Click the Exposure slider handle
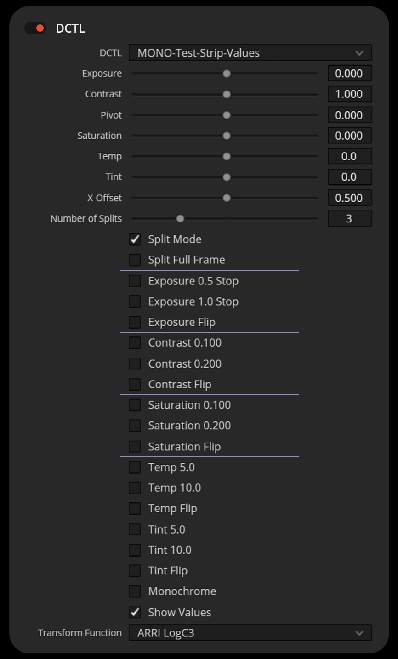 [227, 74]
